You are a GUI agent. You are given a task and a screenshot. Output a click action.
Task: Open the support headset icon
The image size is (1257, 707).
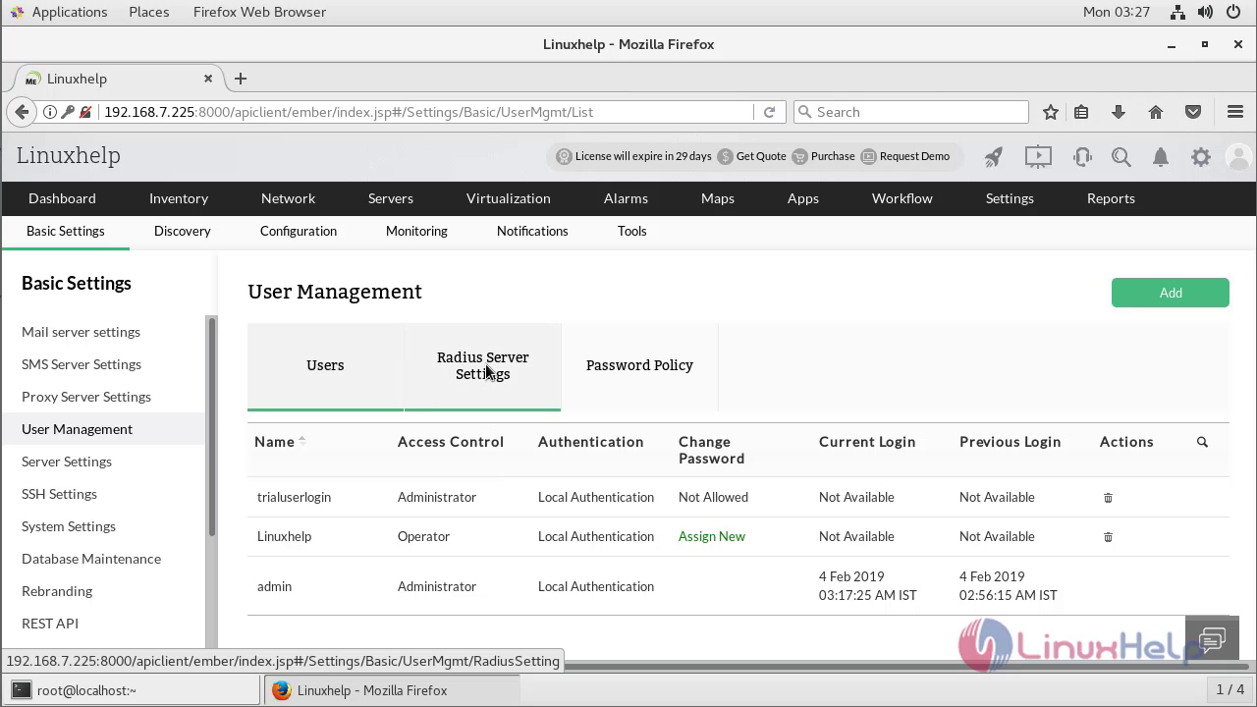1082,156
